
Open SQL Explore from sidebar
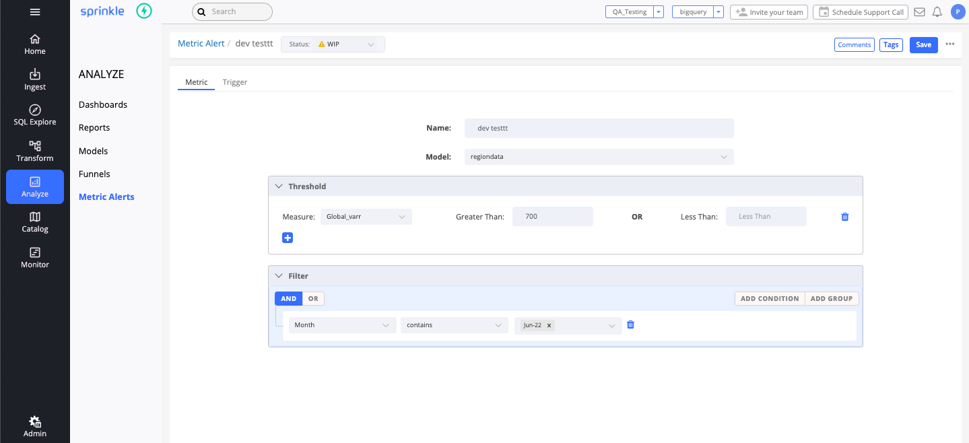[35, 115]
